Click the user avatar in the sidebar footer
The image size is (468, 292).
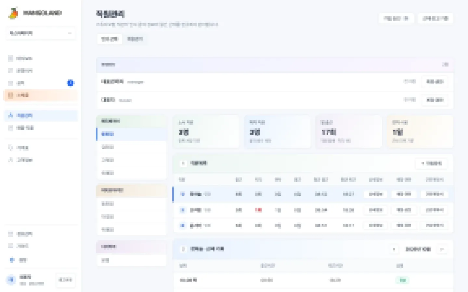pos(11,280)
